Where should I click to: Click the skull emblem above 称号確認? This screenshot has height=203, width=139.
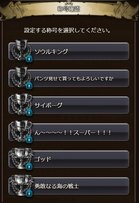69,2
